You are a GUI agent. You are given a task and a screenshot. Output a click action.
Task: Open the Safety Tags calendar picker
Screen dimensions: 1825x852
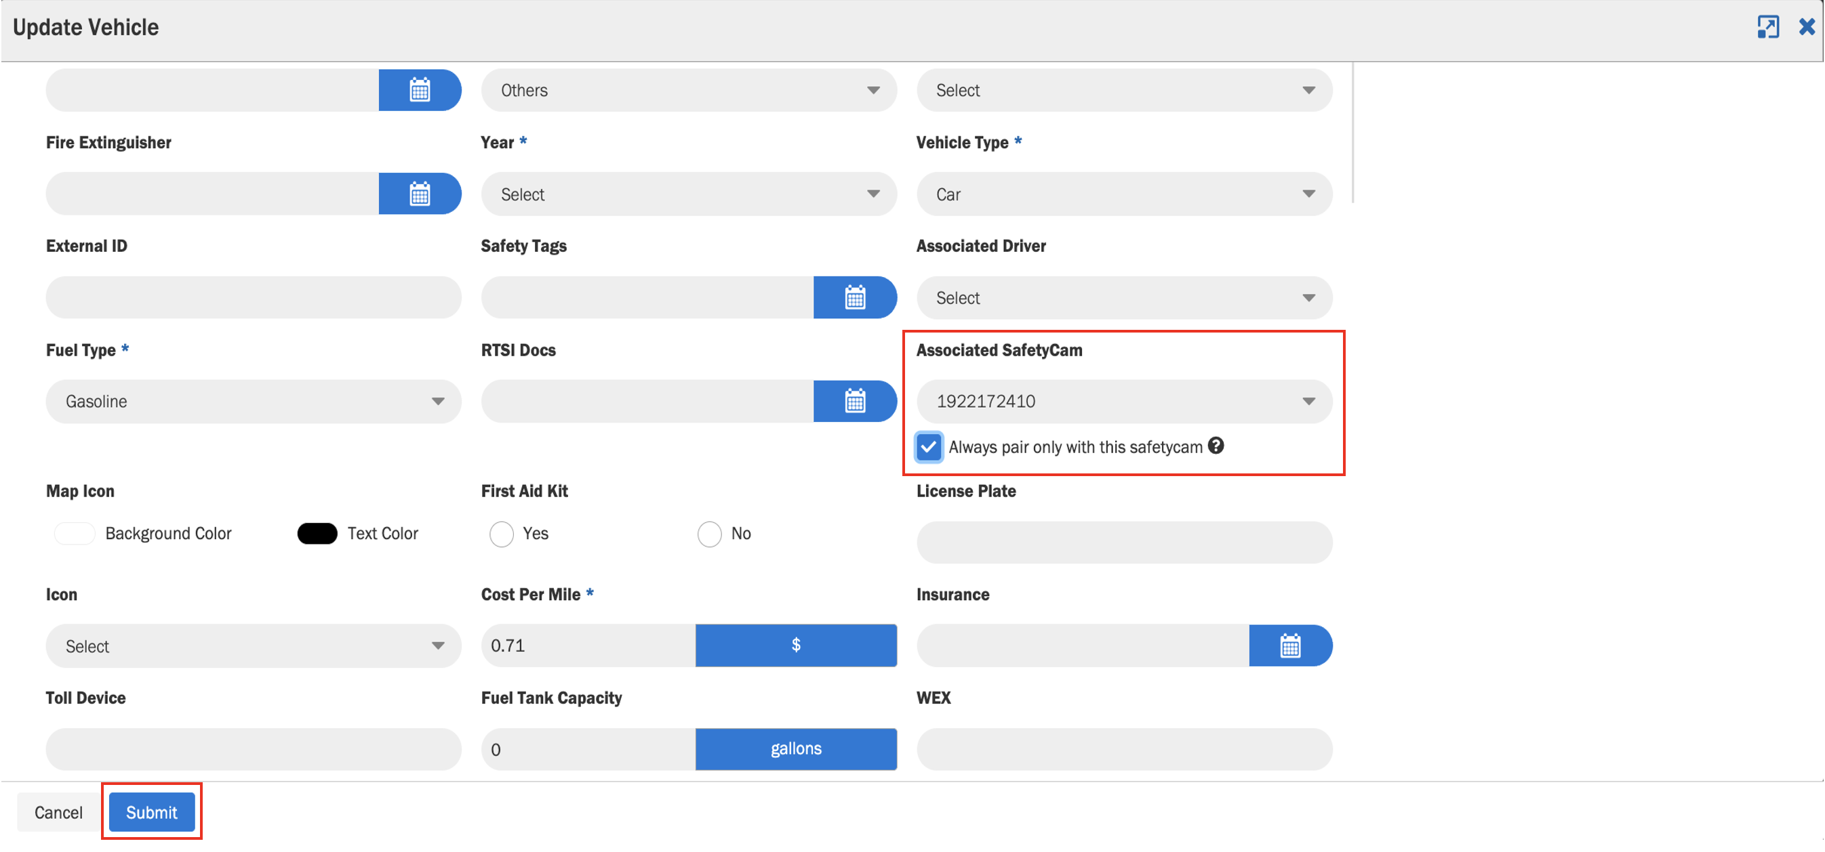854,297
